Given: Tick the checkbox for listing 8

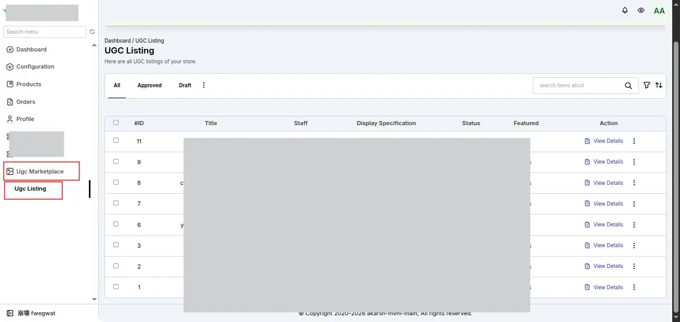Looking at the screenshot, I should click(116, 182).
